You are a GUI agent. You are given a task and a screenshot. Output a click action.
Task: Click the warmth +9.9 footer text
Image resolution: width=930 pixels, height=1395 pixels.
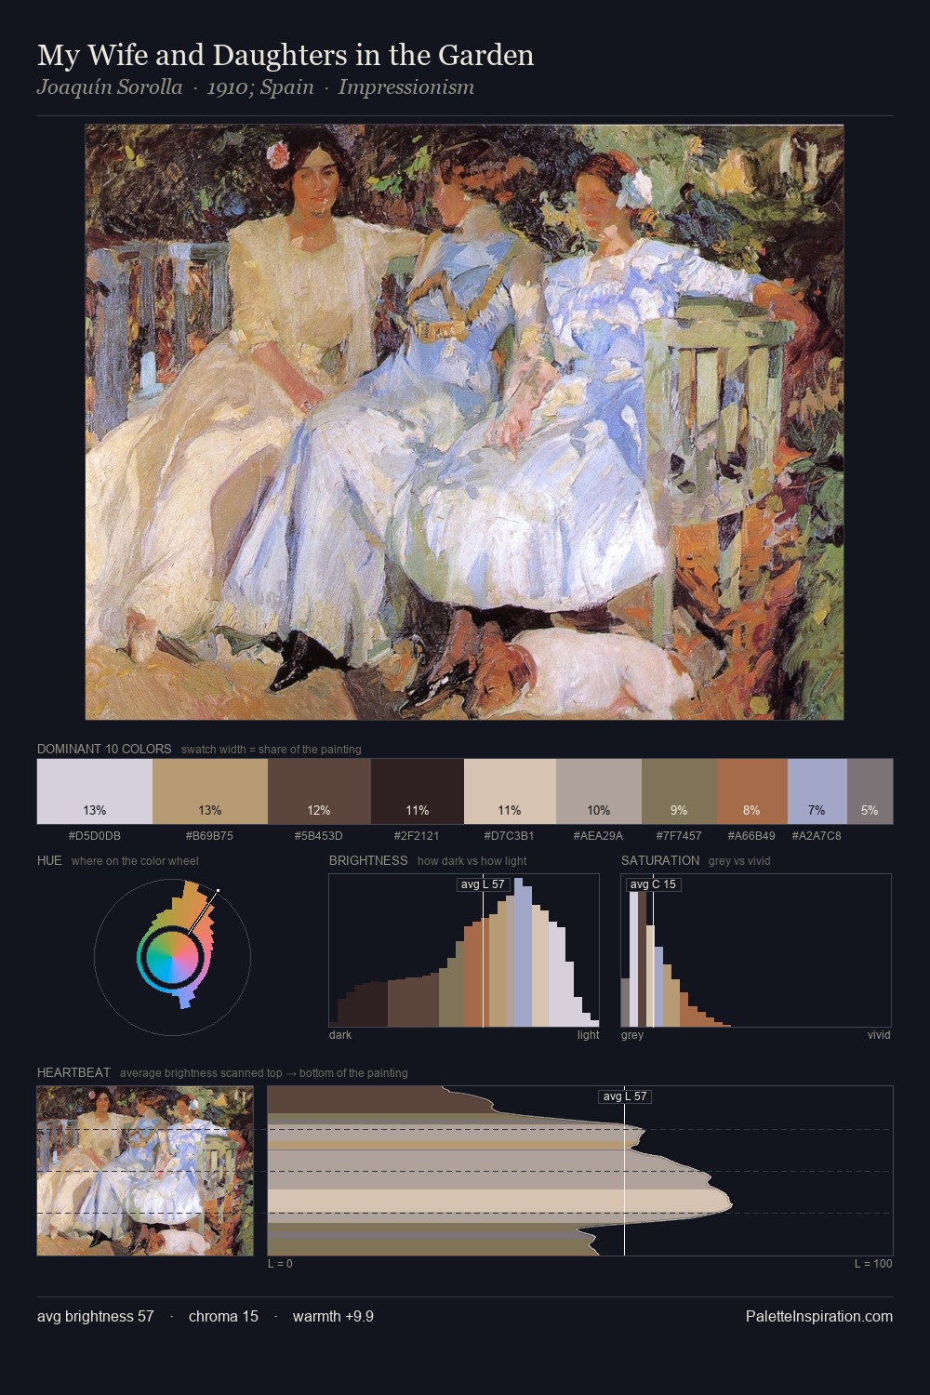(333, 1316)
